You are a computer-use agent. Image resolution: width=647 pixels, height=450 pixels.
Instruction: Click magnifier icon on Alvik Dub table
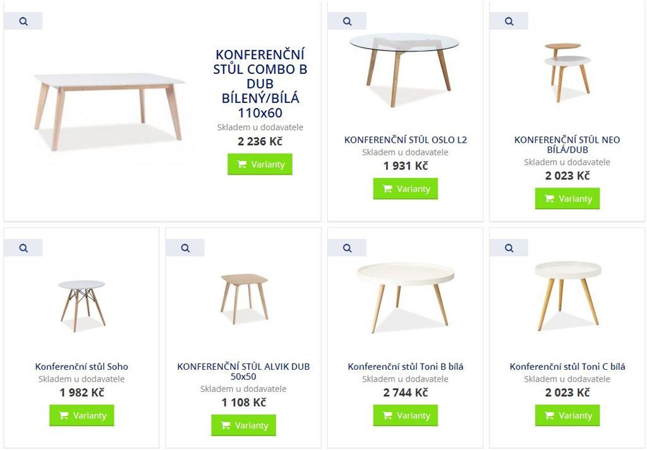185,247
